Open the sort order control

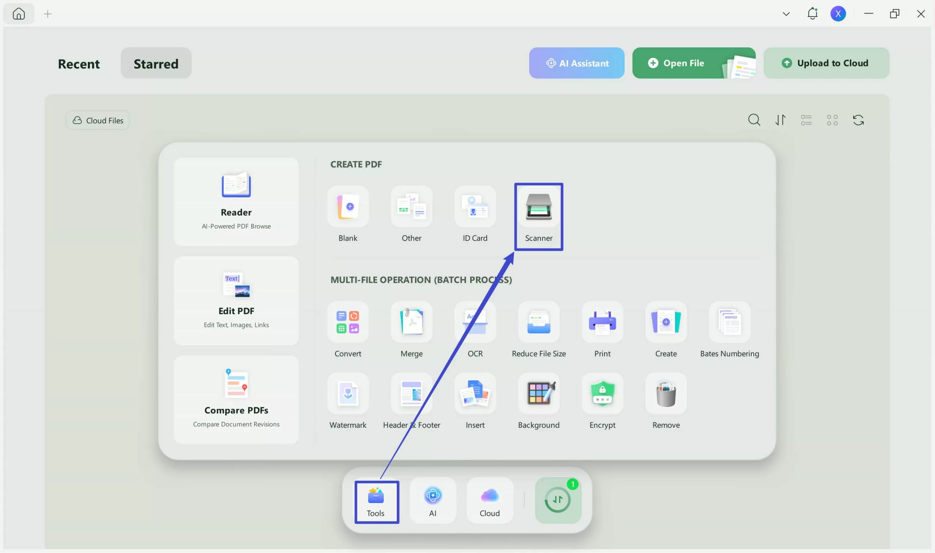[x=780, y=120]
